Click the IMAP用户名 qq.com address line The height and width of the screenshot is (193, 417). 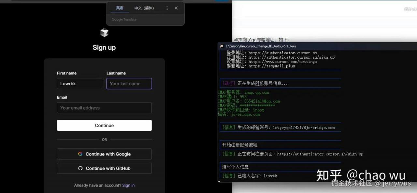249,101
